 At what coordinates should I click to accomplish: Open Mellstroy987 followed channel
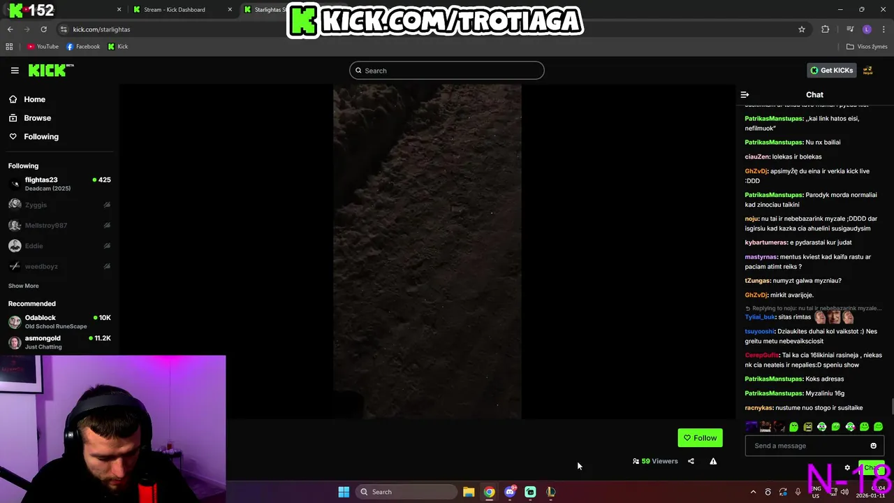point(59,225)
